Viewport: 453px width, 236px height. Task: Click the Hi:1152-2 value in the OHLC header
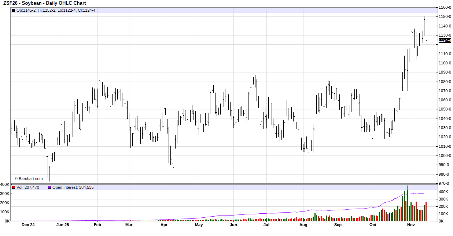click(x=47, y=10)
